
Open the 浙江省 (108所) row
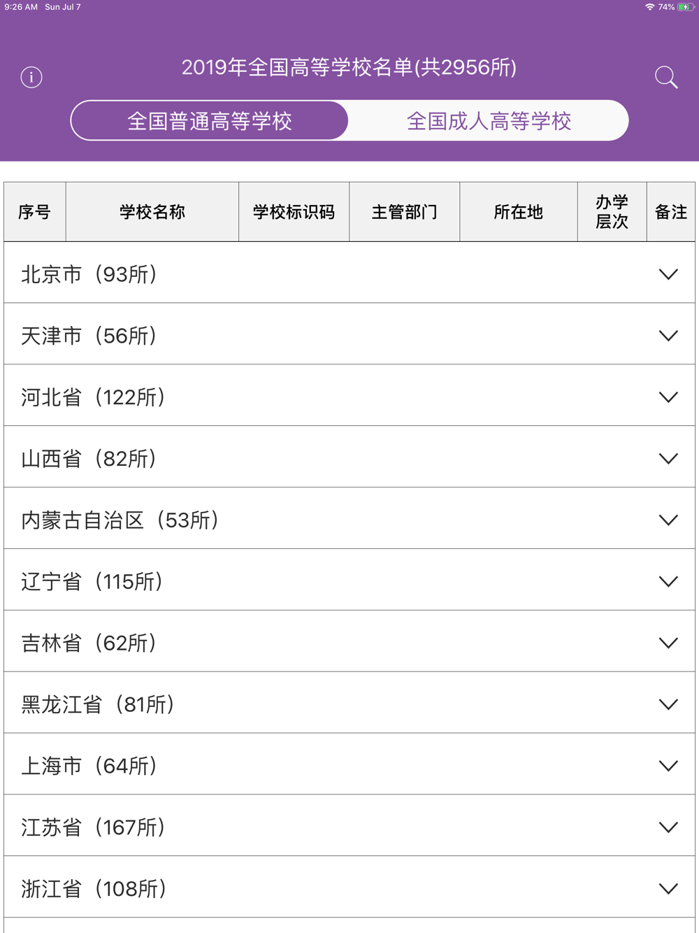(349, 888)
